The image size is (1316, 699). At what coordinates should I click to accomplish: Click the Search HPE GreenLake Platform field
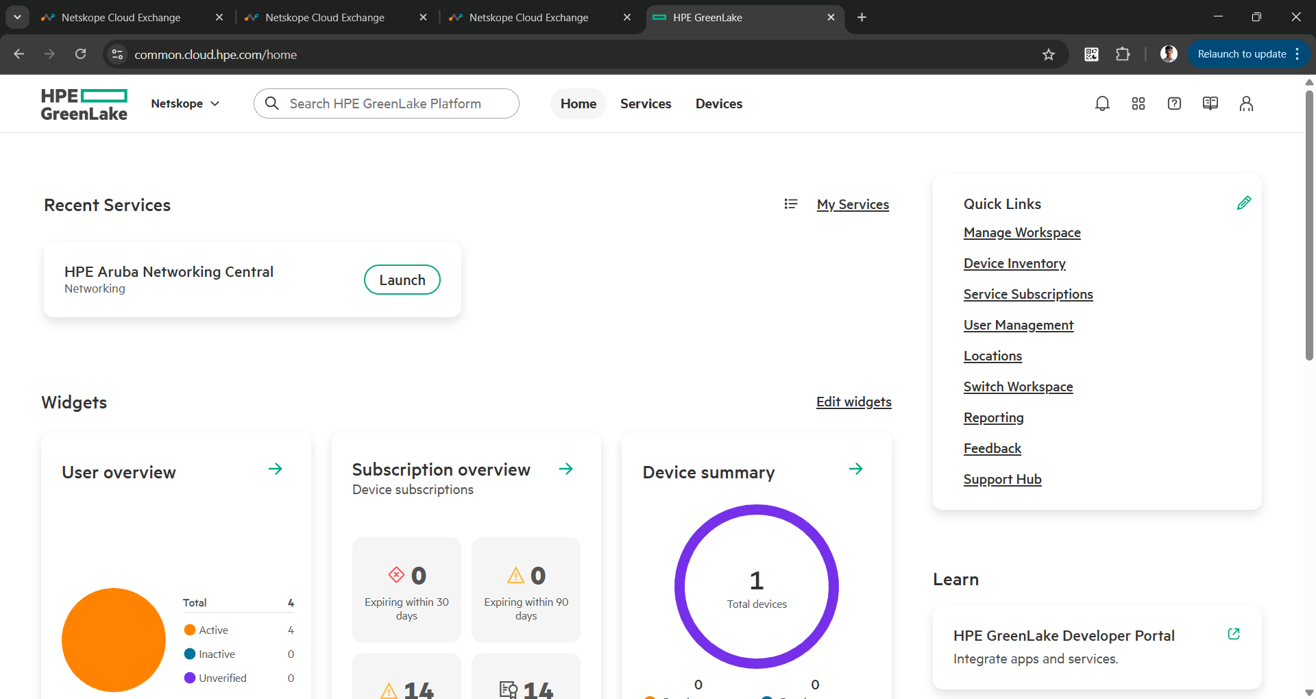tap(387, 103)
